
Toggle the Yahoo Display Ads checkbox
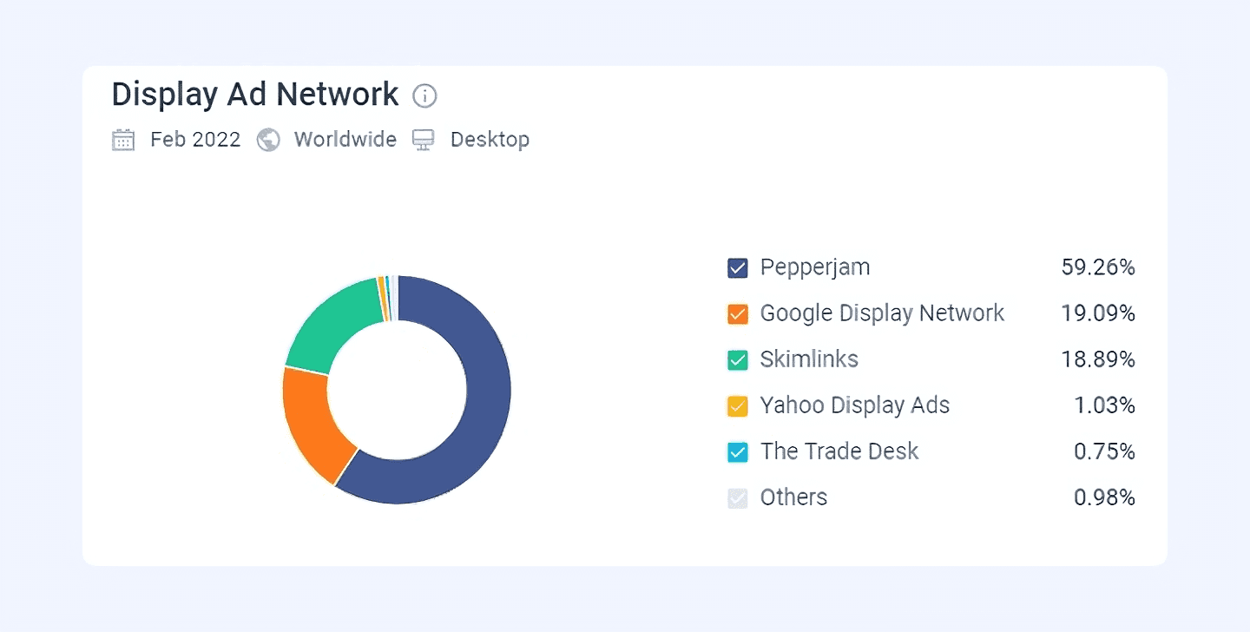tap(738, 406)
